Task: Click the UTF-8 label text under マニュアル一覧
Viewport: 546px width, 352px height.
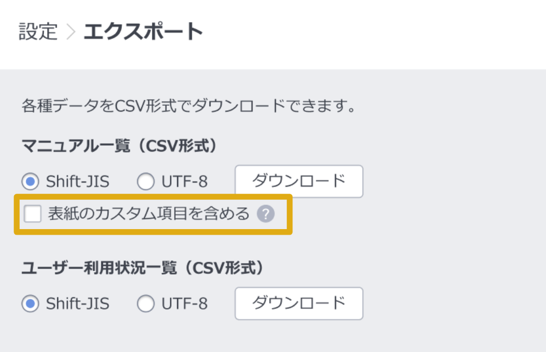Action: [185, 182]
